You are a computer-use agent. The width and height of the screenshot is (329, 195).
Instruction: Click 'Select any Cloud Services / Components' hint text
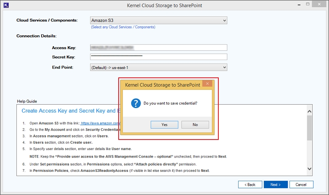(123, 27)
